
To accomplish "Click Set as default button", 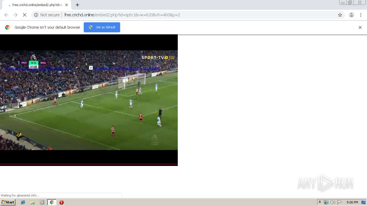I will [102, 27].
